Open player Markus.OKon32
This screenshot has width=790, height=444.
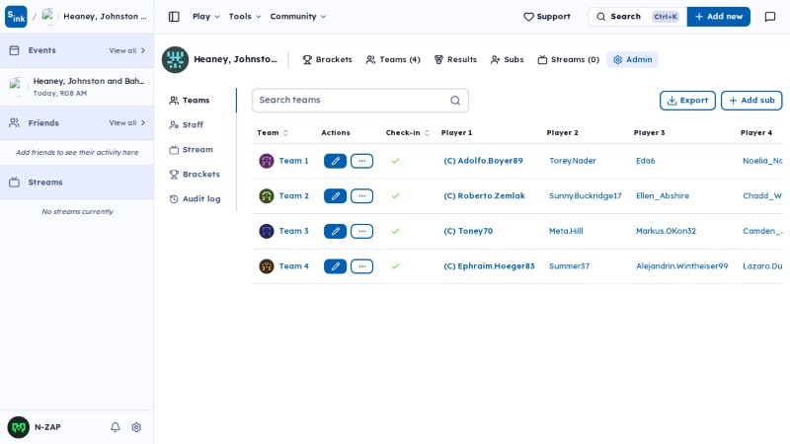[x=666, y=231]
